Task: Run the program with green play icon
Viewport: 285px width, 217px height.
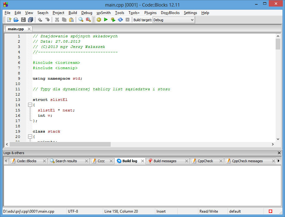Action: pyautogui.click(x=106, y=20)
